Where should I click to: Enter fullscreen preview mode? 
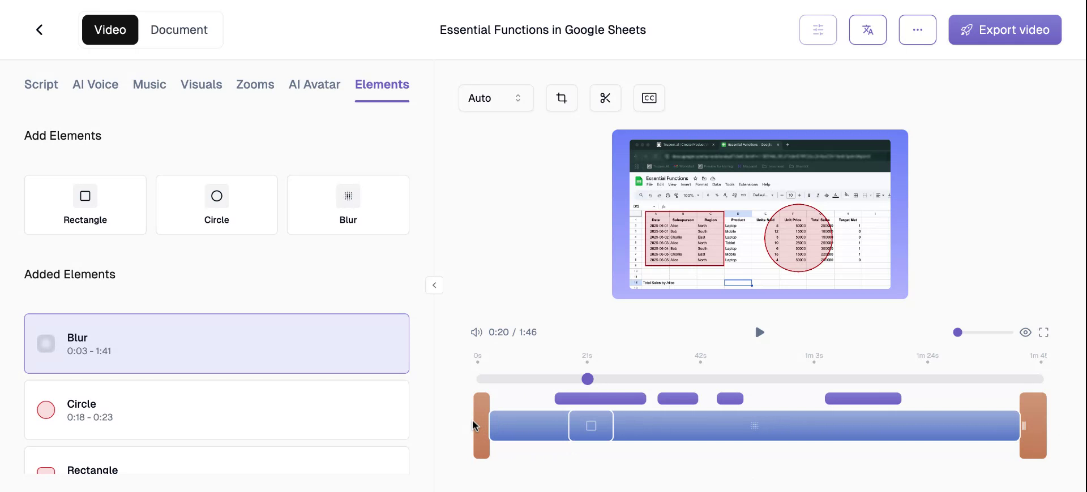coord(1043,333)
